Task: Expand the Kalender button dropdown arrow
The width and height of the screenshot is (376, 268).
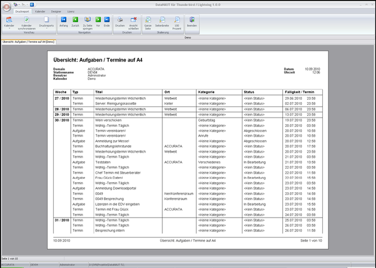Action: [x=9, y=28]
